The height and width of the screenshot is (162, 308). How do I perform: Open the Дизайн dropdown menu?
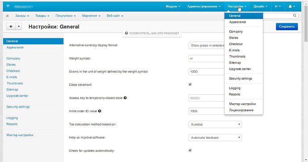(x=260, y=6)
